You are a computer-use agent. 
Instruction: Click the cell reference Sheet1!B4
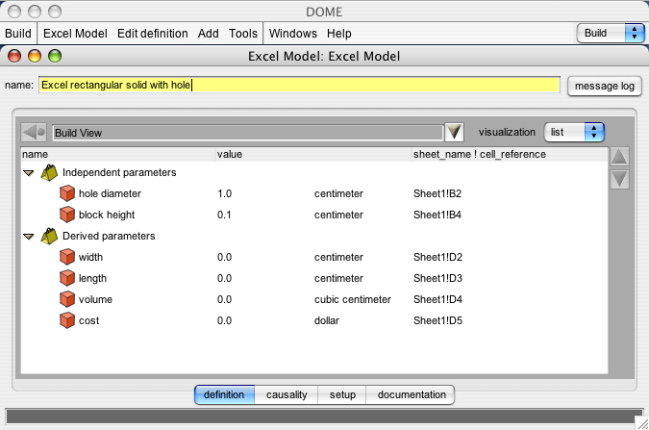pos(437,215)
